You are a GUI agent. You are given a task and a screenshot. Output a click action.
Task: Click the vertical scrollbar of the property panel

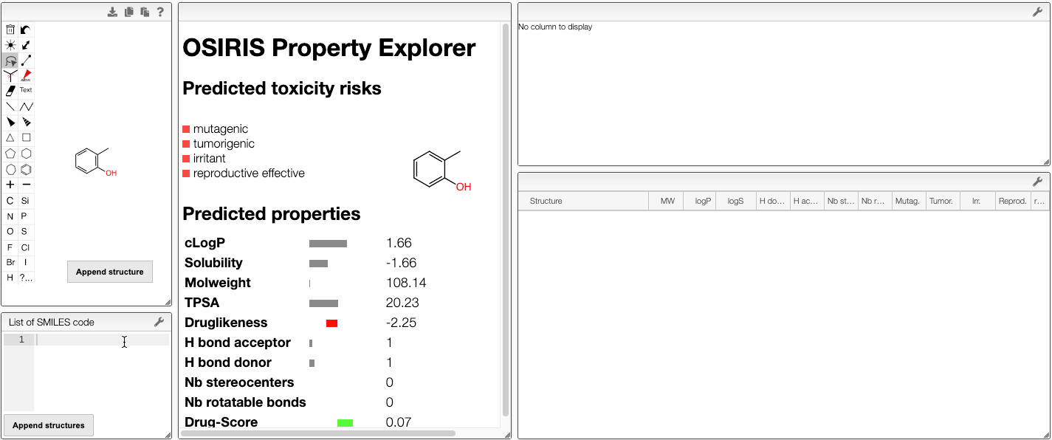point(506,220)
